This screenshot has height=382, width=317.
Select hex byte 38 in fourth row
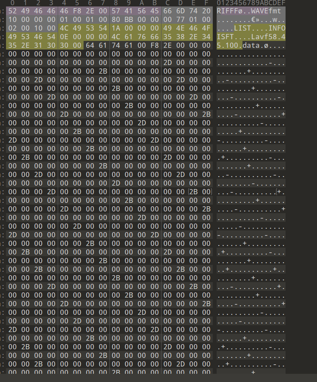180,37
